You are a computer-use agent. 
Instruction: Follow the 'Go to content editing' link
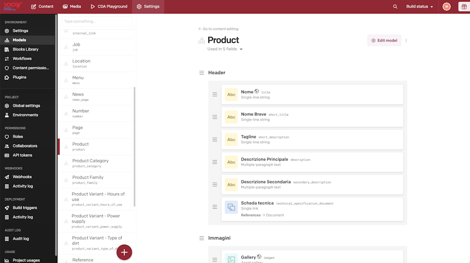pyautogui.click(x=218, y=29)
